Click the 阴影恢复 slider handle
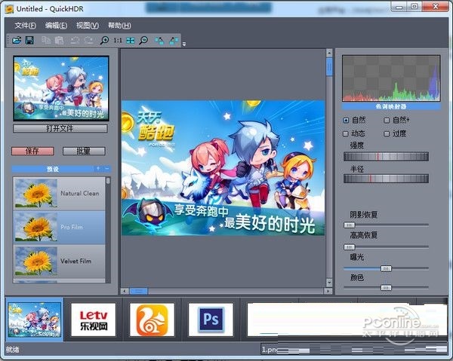Image resolution: width=453 pixels, height=361 pixels. [x=350, y=225]
